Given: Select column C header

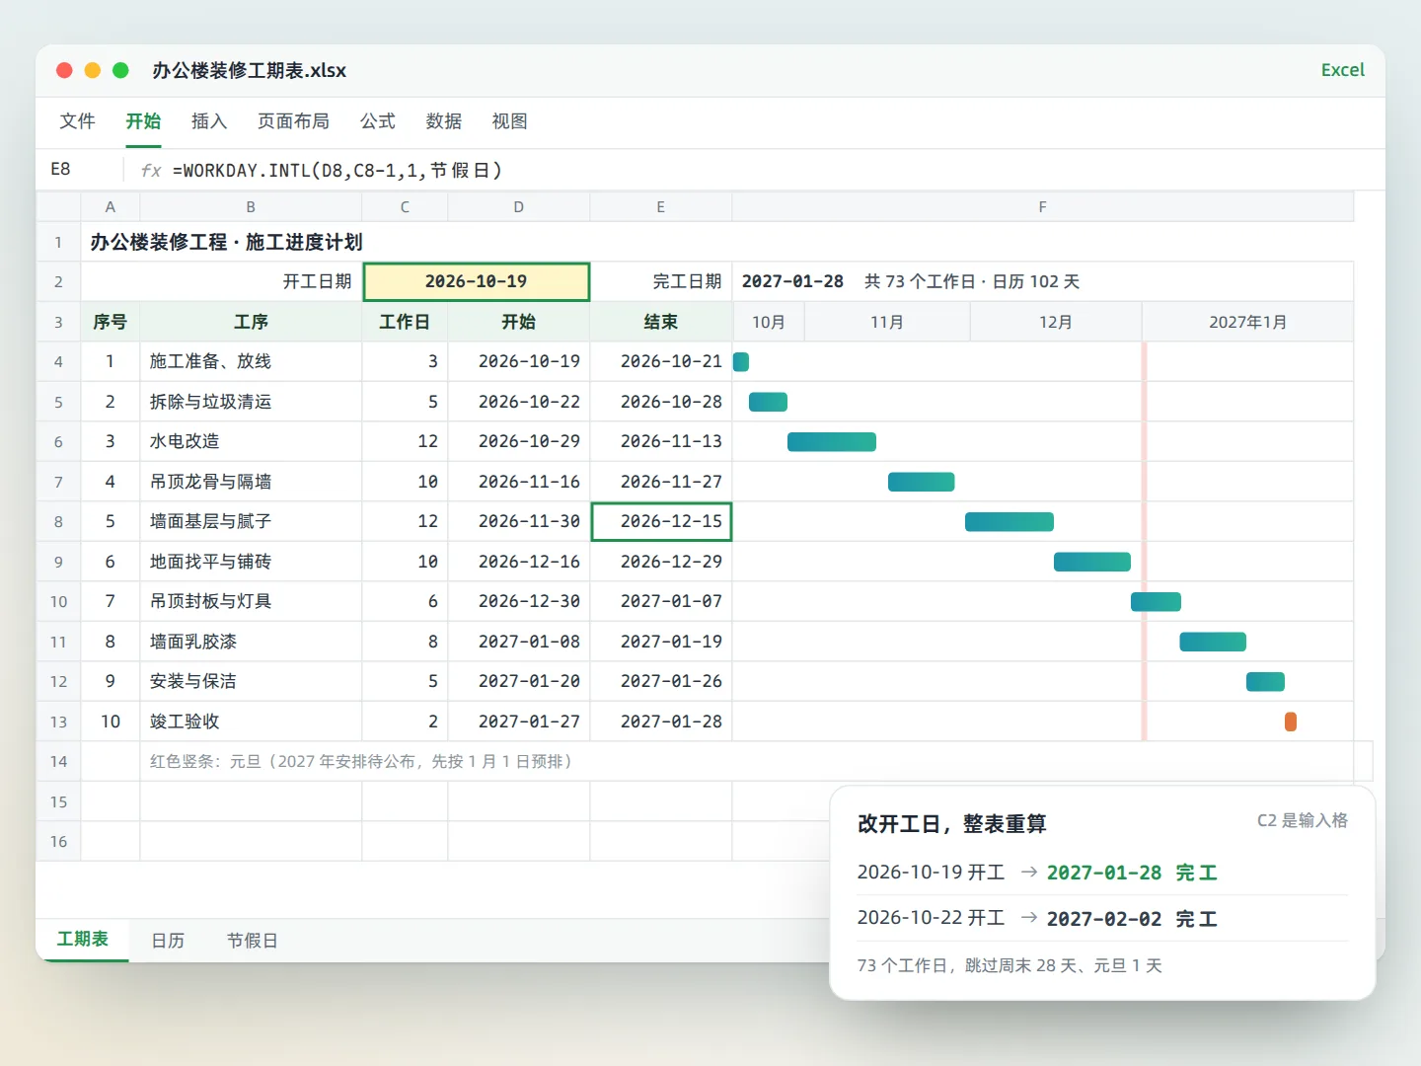Looking at the screenshot, I should [x=405, y=207].
